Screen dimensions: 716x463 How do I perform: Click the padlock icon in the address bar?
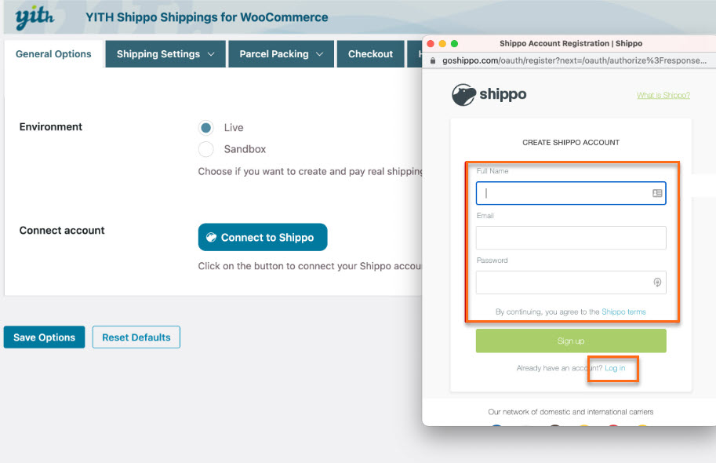(434, 60)
